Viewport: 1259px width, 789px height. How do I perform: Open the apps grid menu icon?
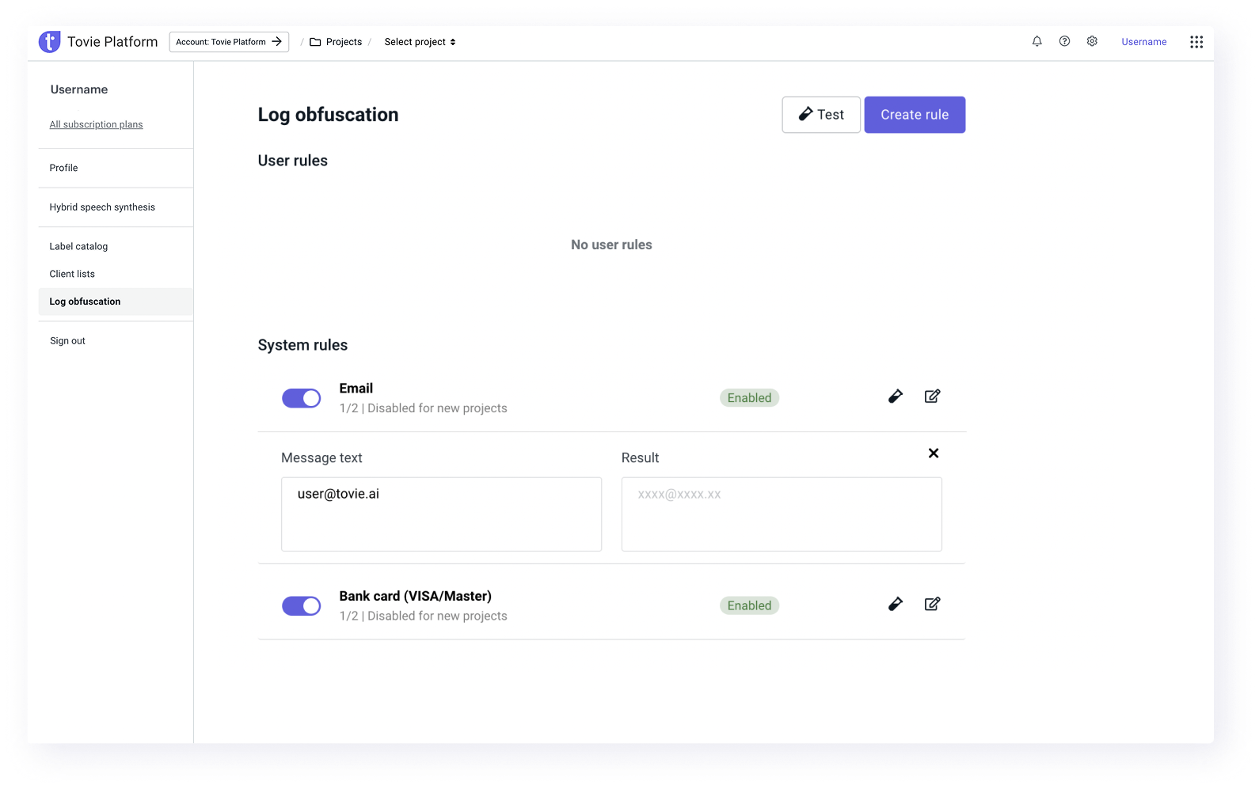1196,42
